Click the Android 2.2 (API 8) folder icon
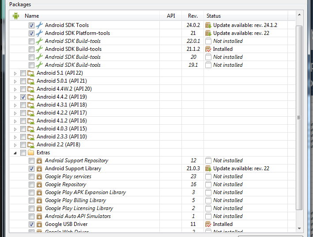Viewport: 313px width, 237px height. coord(31,145)
